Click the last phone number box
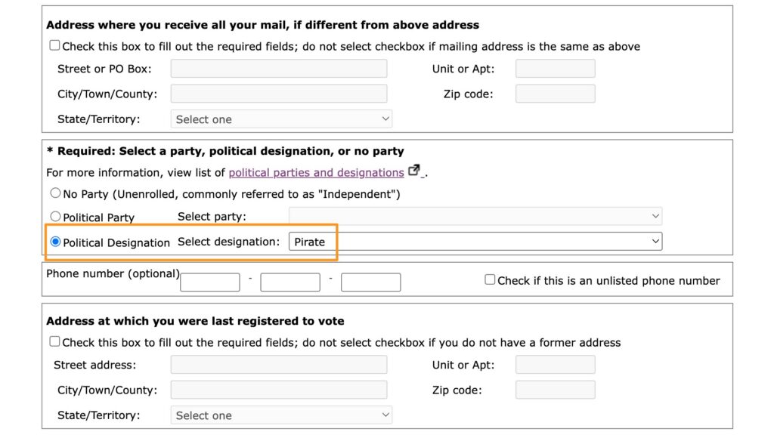 coord(370,282)
